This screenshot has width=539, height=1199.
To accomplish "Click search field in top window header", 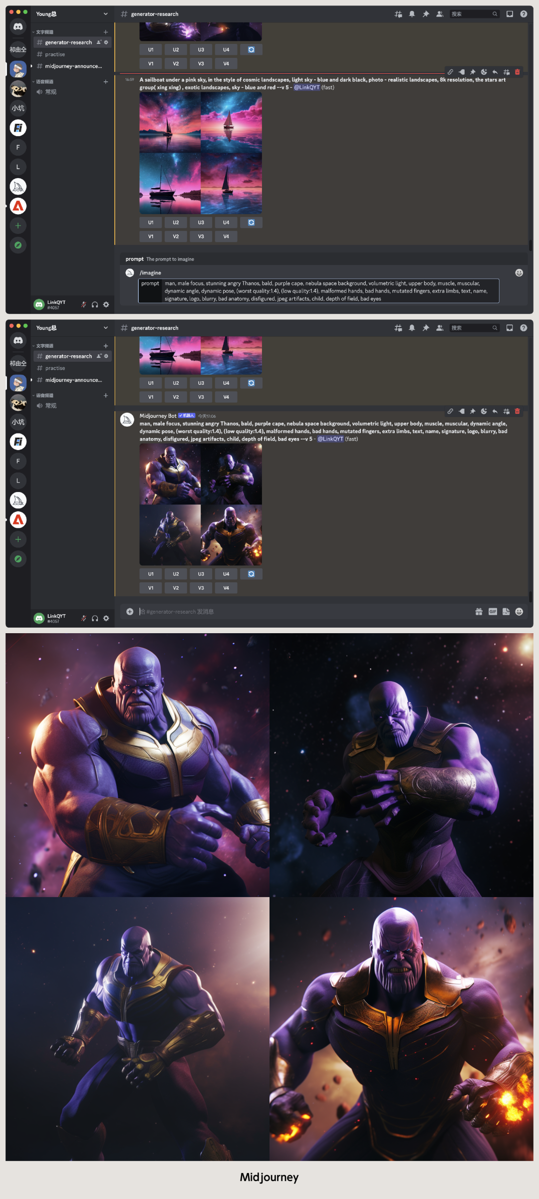I will 474,14.
